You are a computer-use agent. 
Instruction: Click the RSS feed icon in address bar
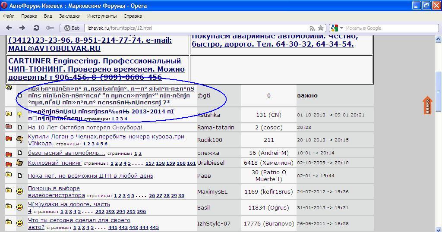[312, 28]
